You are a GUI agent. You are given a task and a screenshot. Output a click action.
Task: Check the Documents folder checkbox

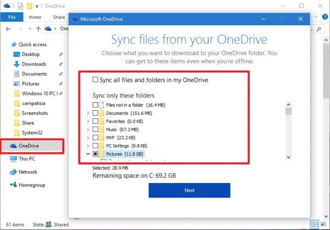click(x=95, y=113)
